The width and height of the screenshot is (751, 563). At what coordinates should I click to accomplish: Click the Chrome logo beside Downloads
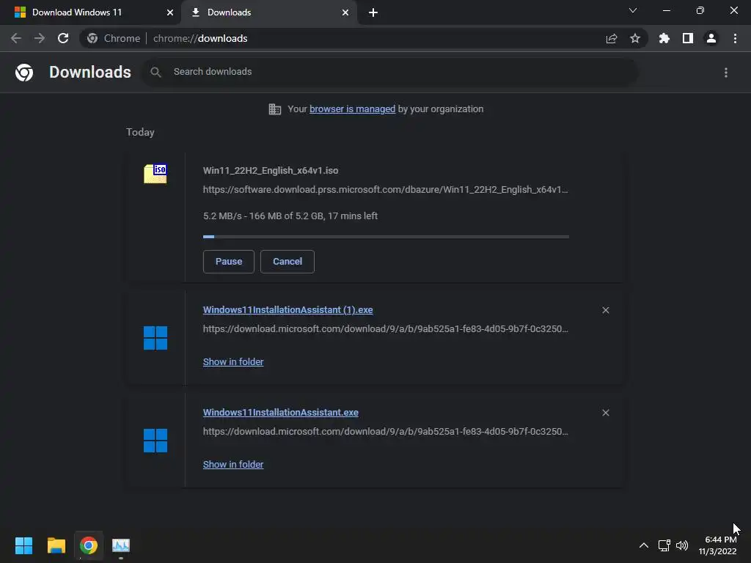tap(24, 73)
